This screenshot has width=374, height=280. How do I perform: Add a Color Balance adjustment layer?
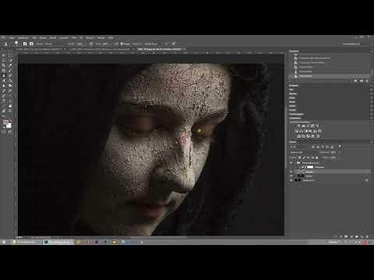tap(302, 131)
